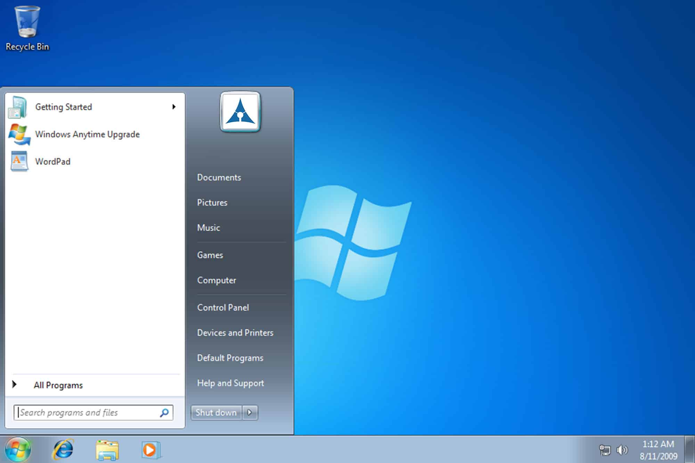The width and height of the screenshot is (695, 463).
Task: Open Windows Explorer folder taskbar icon
Action: coord(107,450)
